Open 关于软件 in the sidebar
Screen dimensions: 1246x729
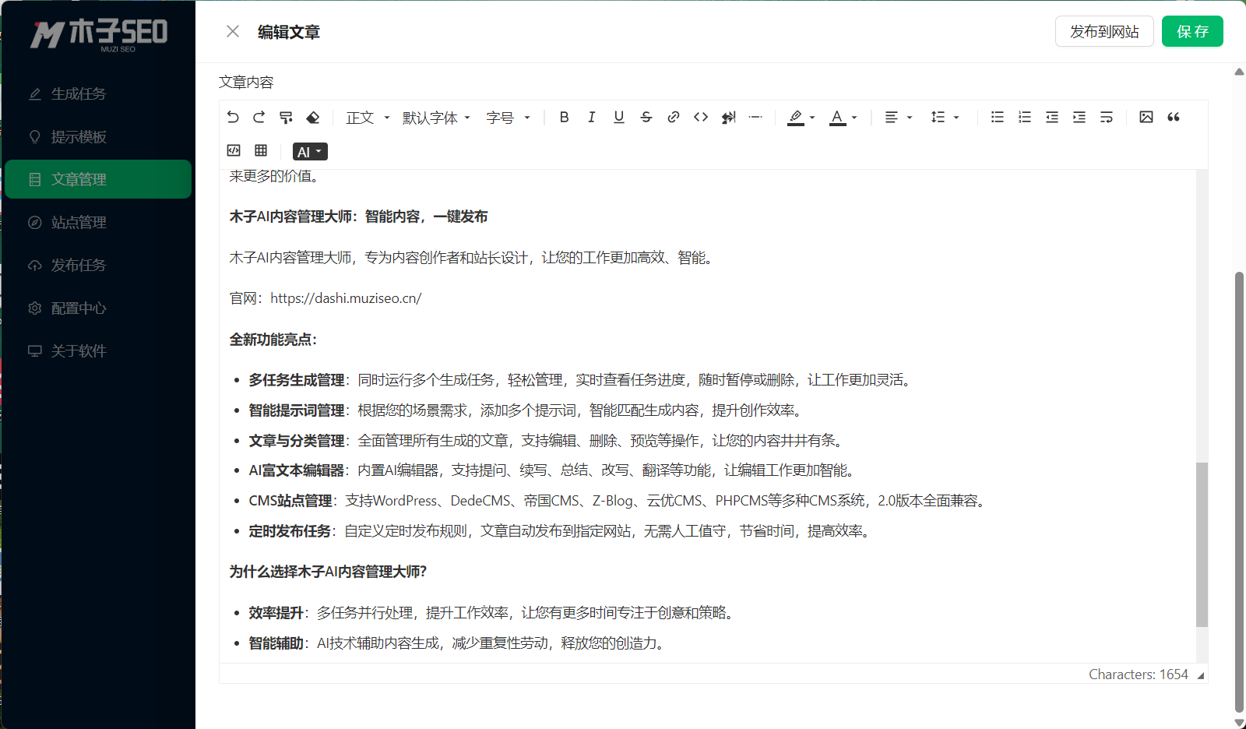(x=98, y=350)
